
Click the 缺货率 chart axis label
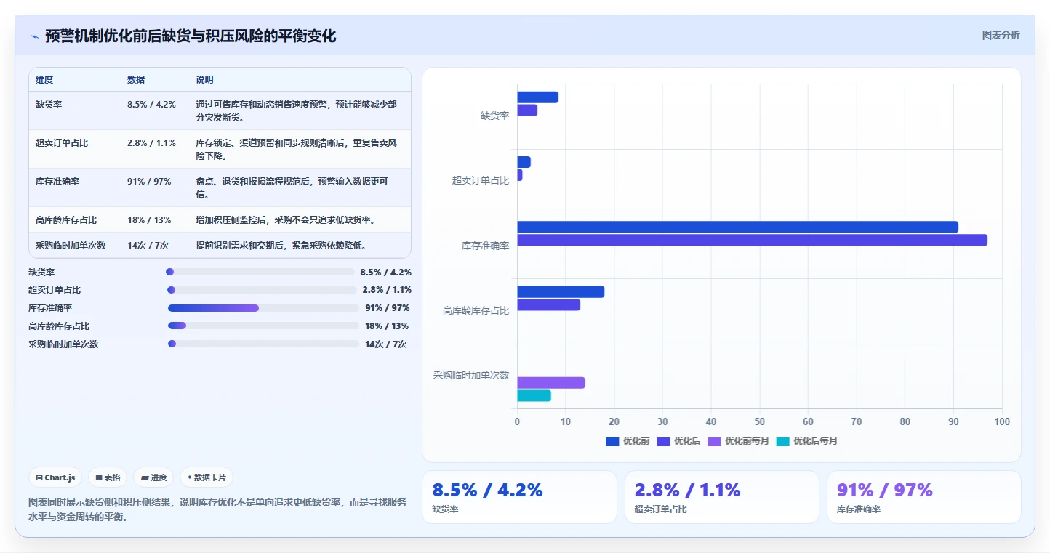point(495,116)
